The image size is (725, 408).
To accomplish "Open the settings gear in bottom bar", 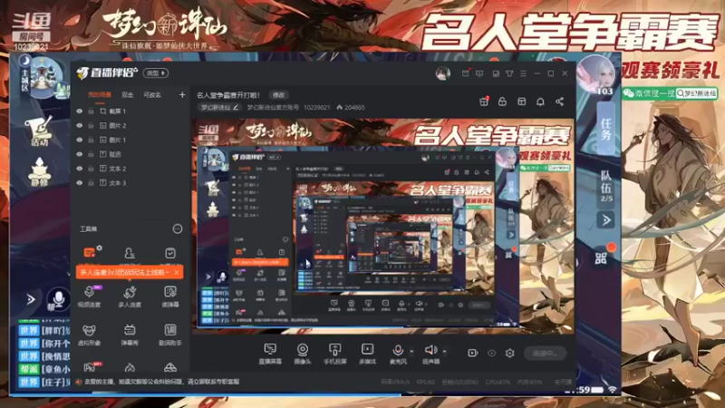I will point(509,353).
